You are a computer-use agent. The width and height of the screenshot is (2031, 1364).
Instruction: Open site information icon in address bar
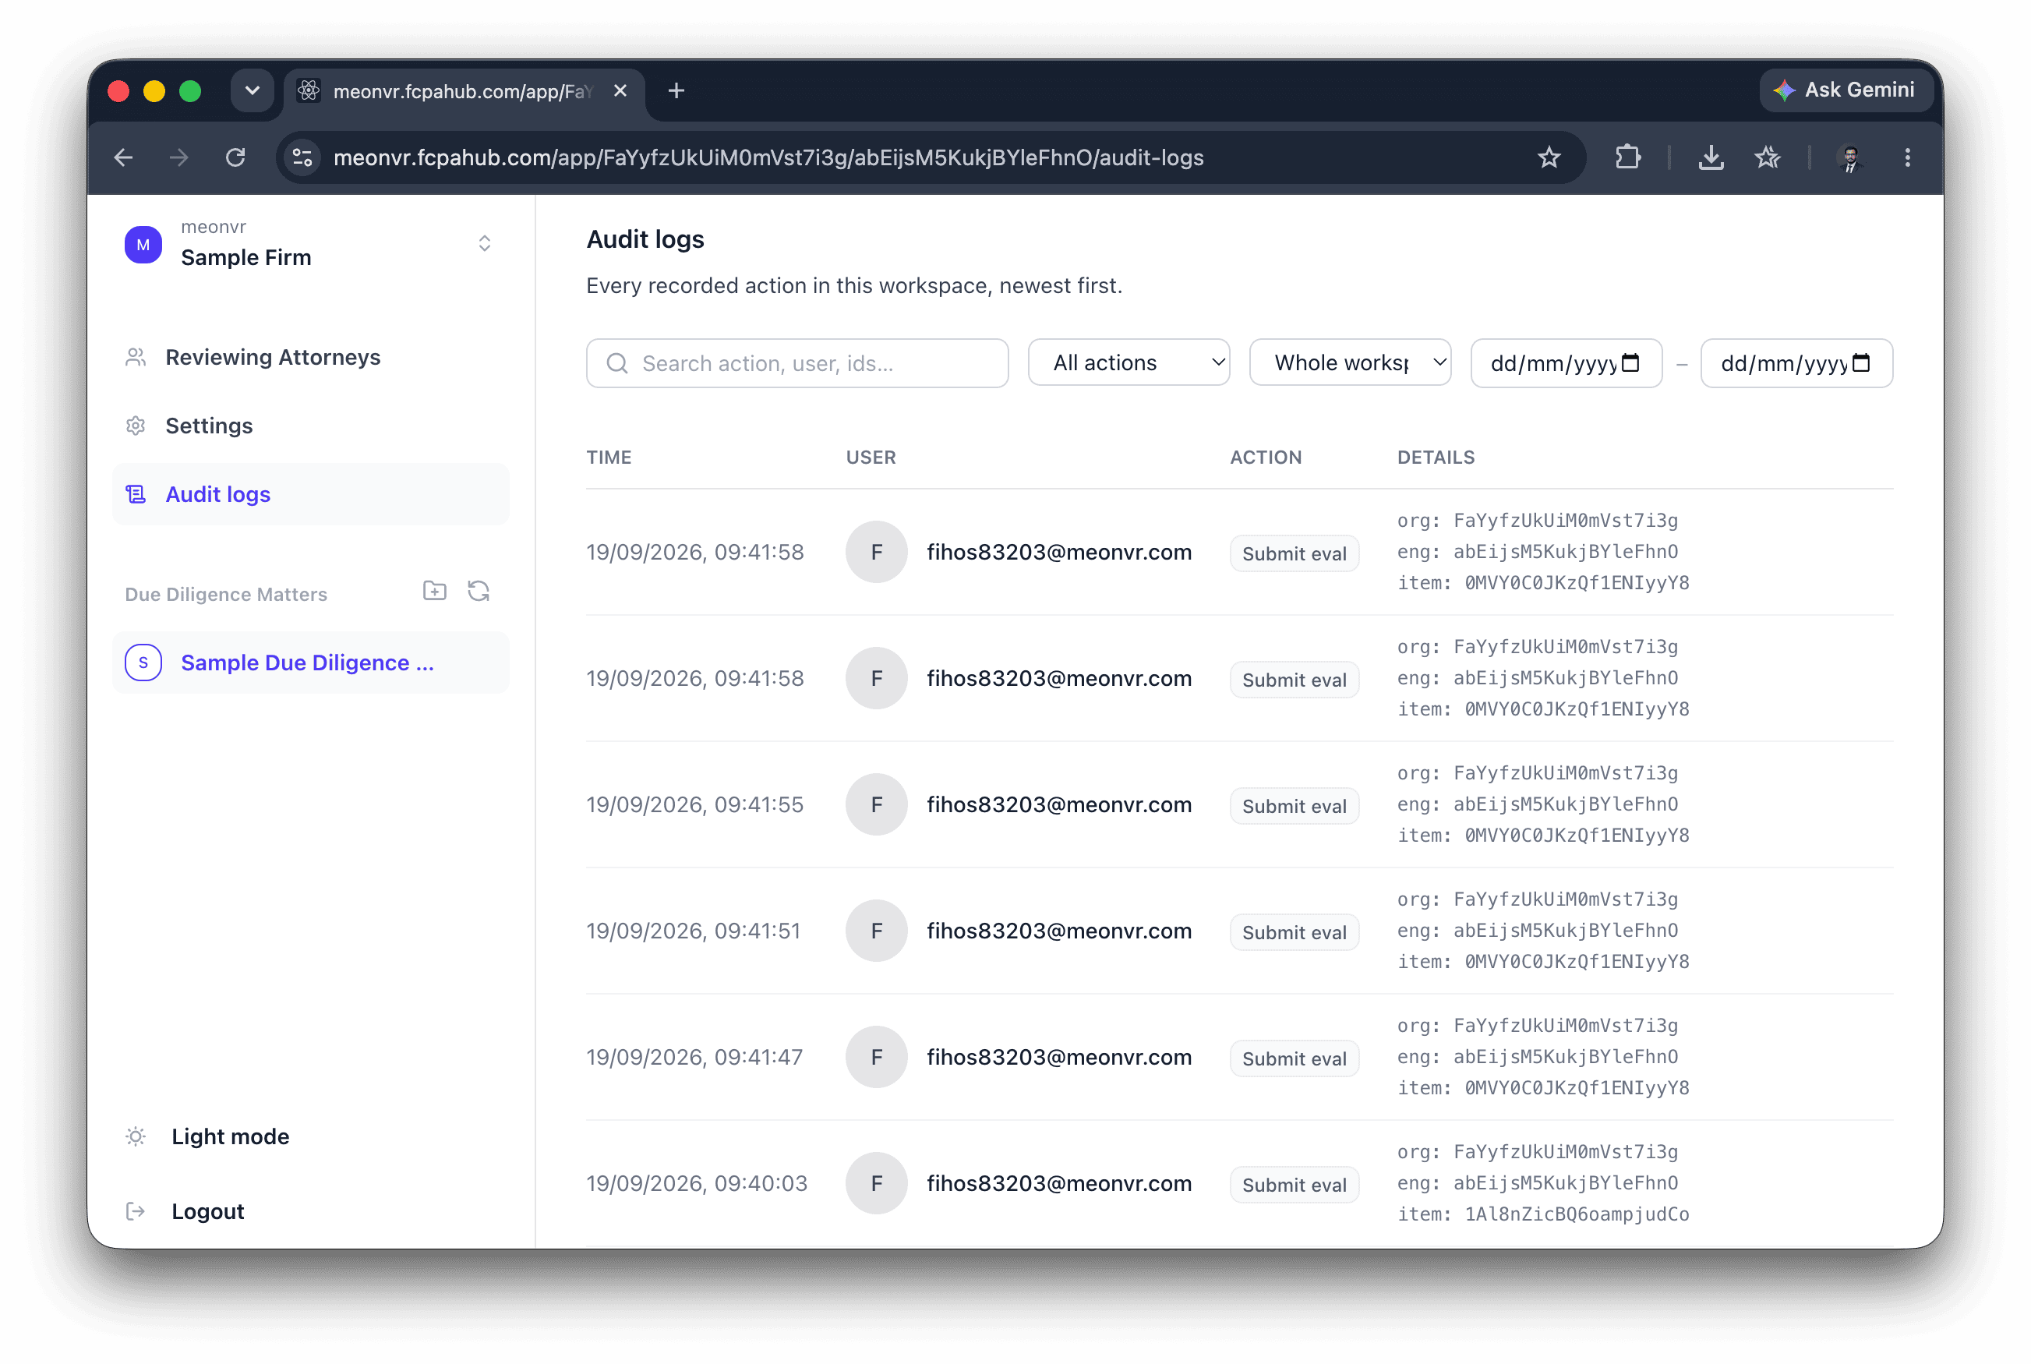[302, 157]
